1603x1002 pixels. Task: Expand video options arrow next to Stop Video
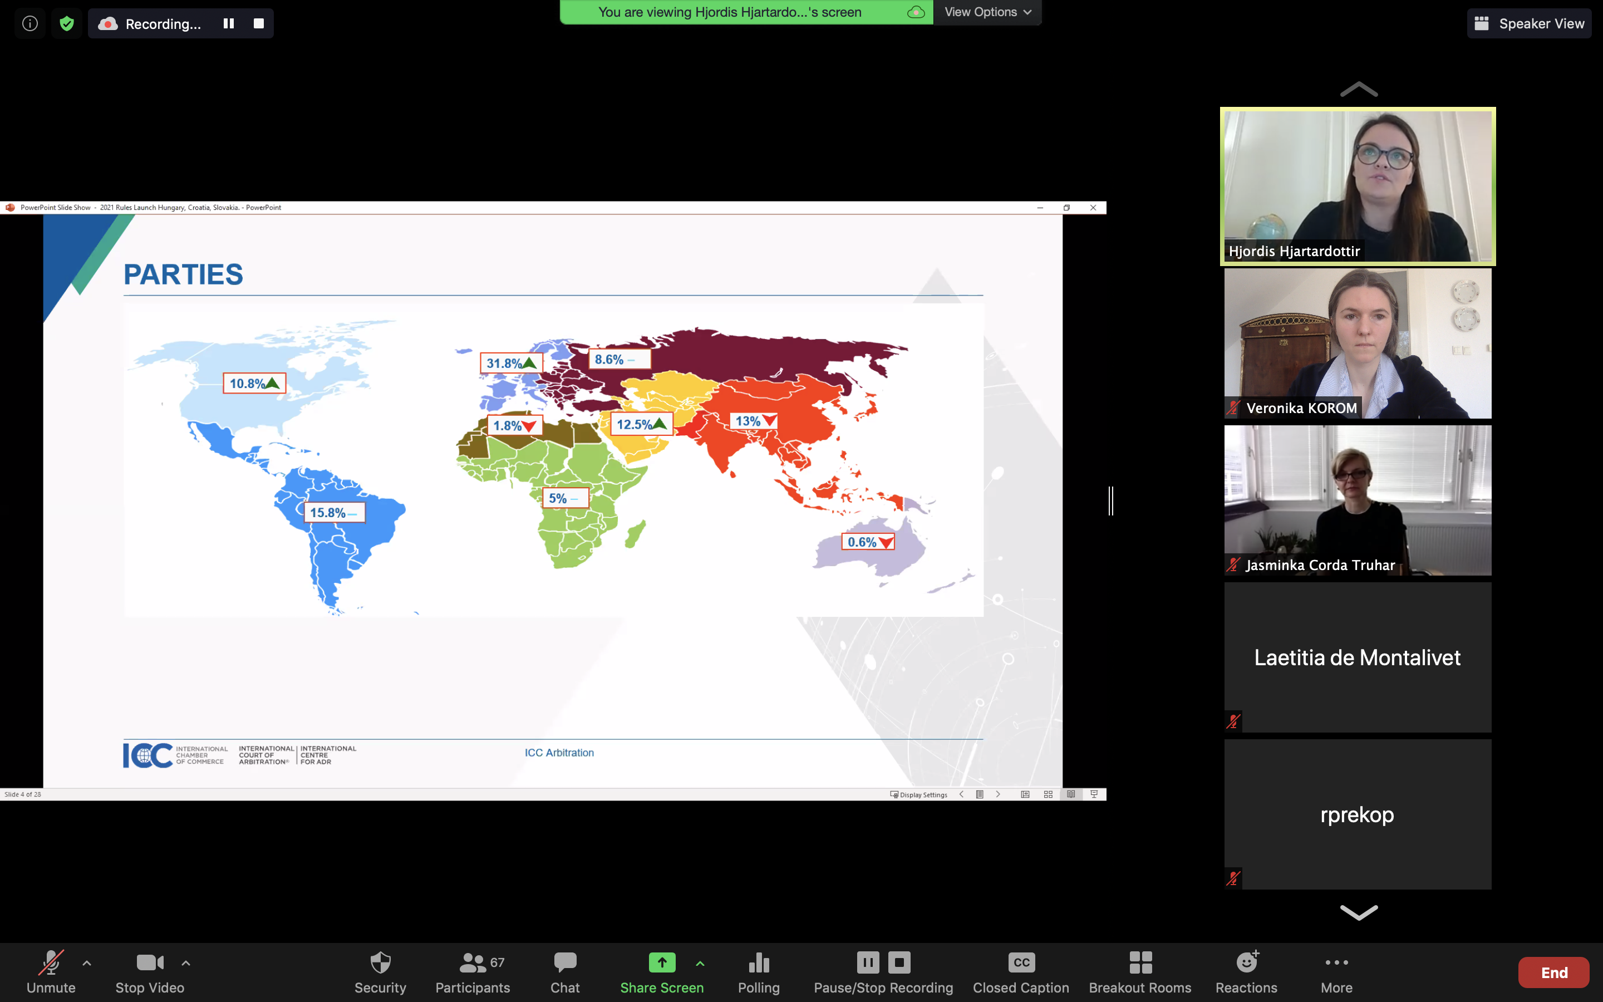pos(186,963)
